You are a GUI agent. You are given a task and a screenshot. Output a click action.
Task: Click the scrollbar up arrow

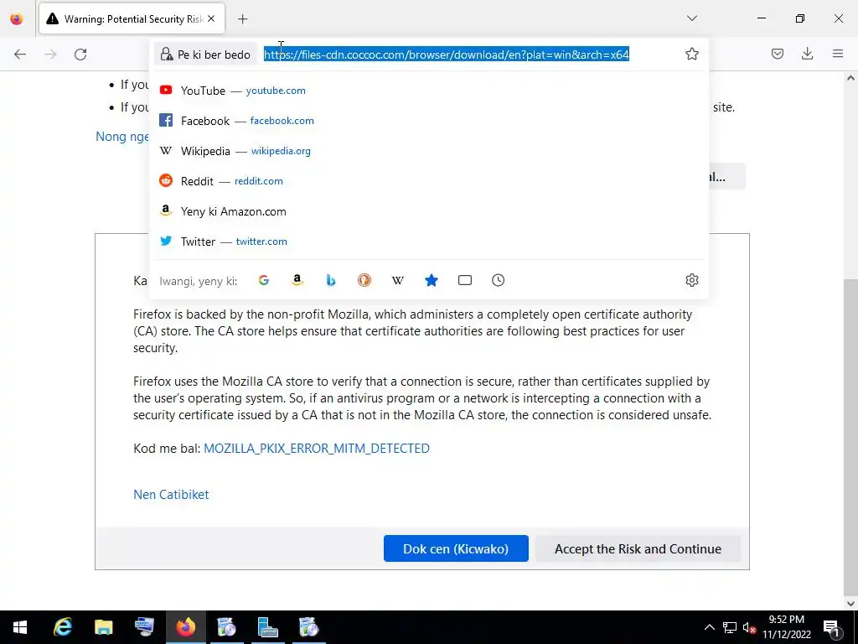[850, 78]
